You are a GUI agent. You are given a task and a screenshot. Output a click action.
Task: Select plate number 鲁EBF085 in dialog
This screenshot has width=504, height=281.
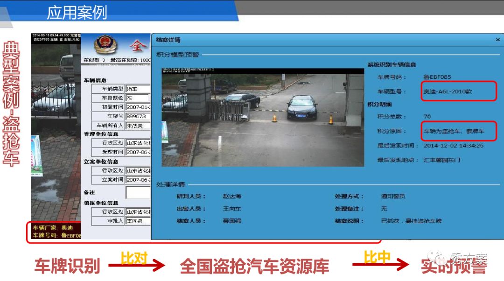[437, 77]
